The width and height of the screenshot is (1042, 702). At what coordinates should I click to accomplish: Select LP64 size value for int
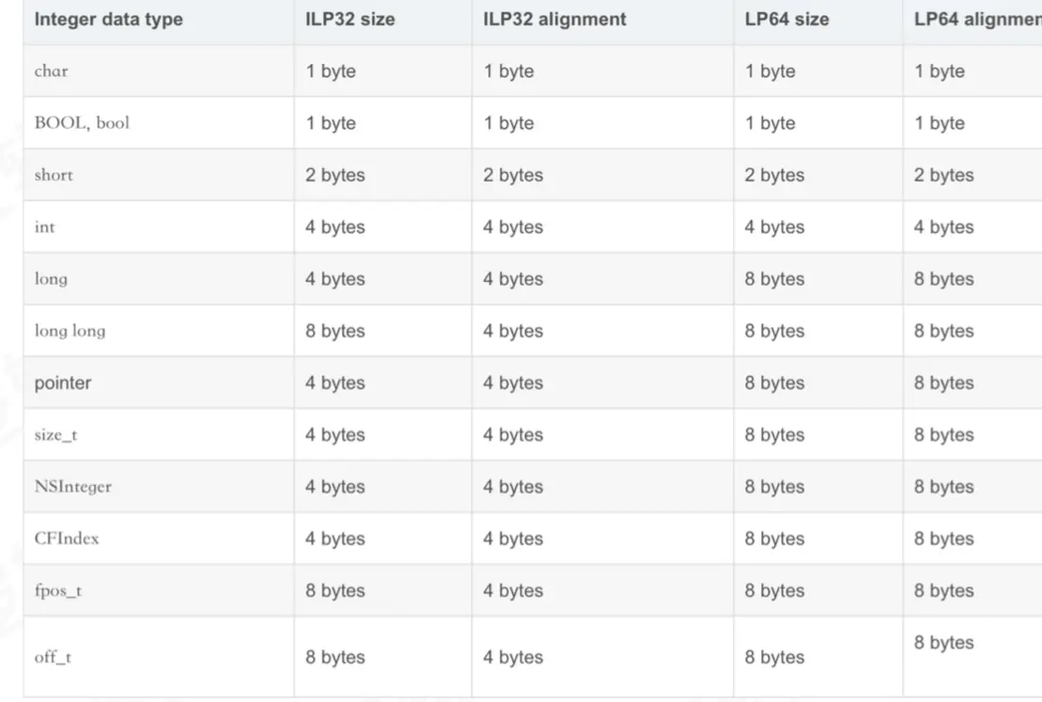coord(775,226)
